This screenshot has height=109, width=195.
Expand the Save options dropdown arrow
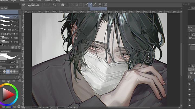tap(40, 5)
